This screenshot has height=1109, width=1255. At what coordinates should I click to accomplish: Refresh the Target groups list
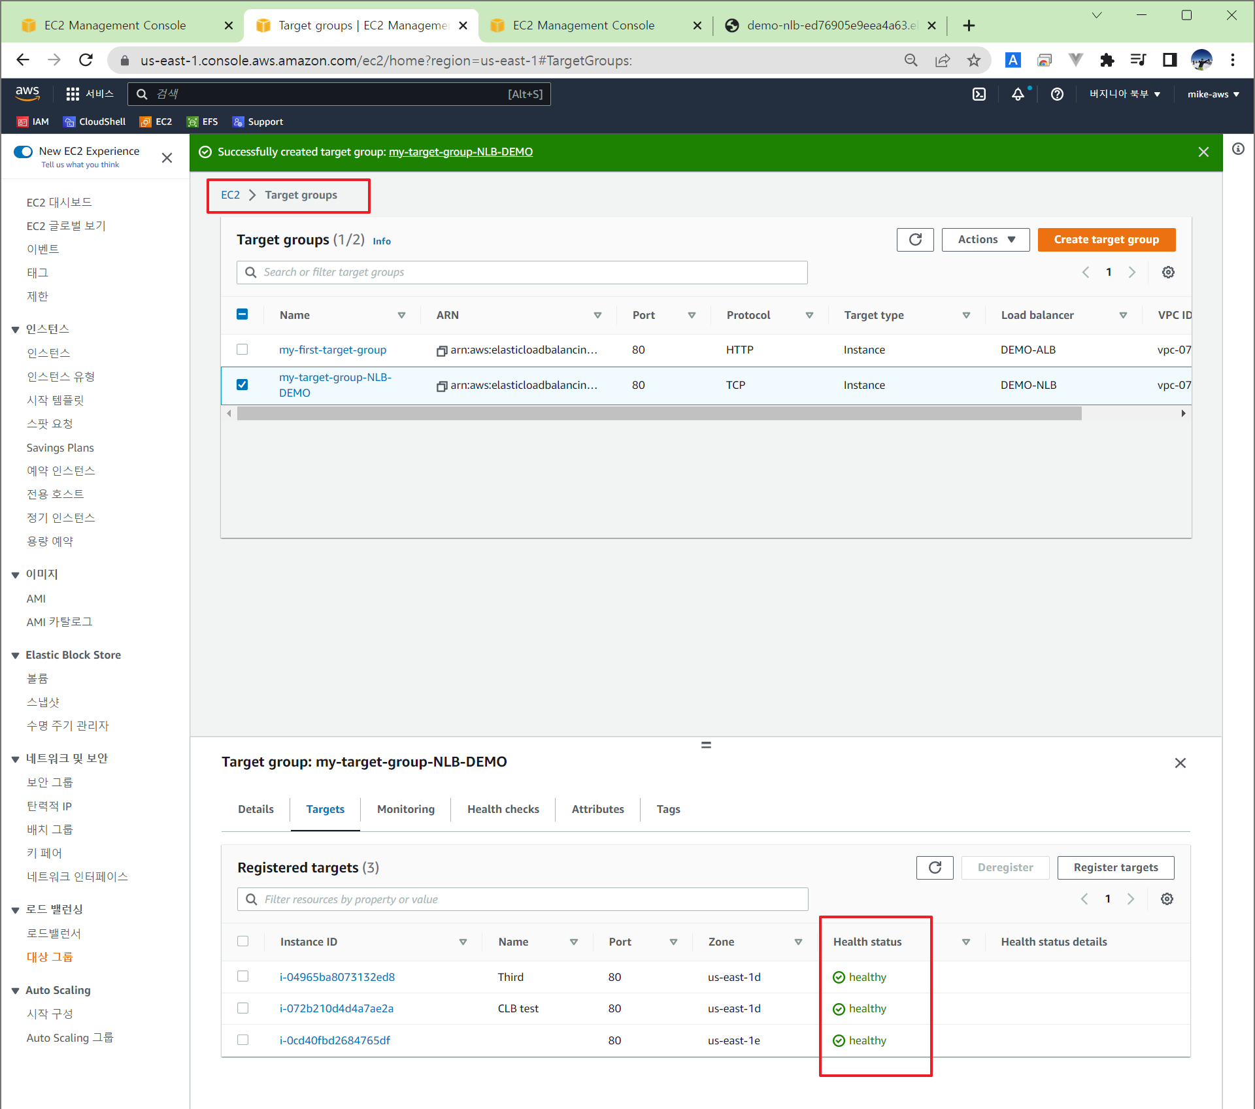coord(914,240)
